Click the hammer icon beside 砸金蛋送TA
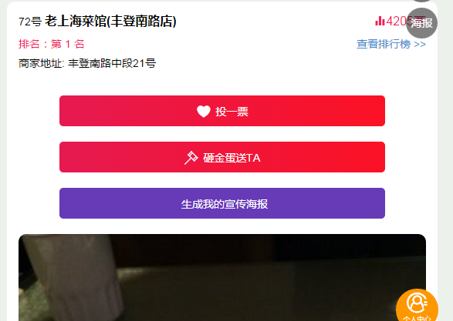453x321 pixels. click(191, 158)
